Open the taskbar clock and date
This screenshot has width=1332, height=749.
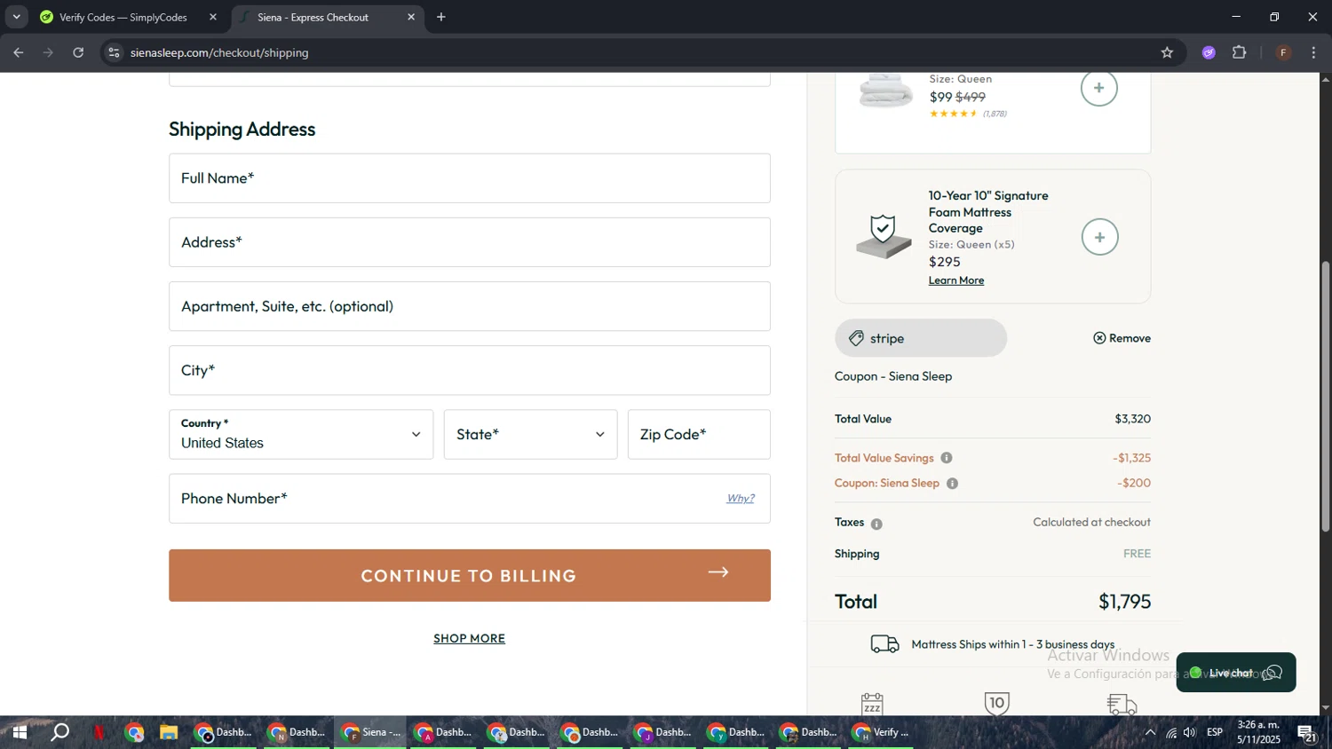point(1258,732)
